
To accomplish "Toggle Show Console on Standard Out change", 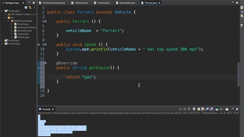I will click(x=207, y=109).
